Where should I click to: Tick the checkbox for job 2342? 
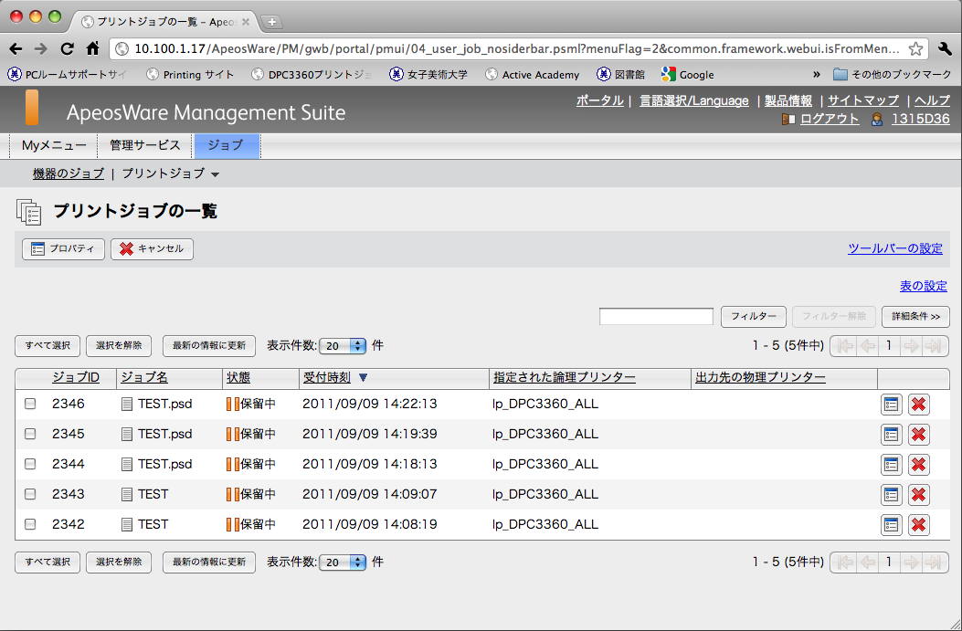(x=30, y=524)
